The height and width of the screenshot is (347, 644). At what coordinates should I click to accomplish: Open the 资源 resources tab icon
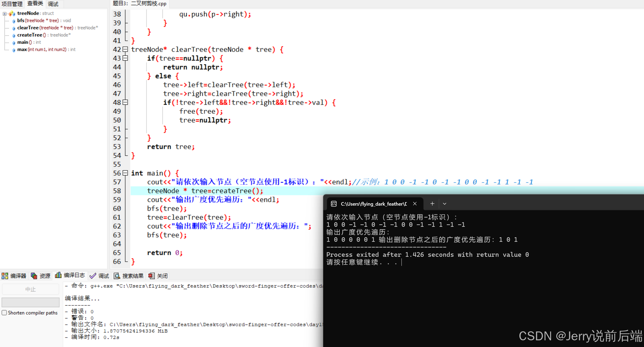pos(34,276)
